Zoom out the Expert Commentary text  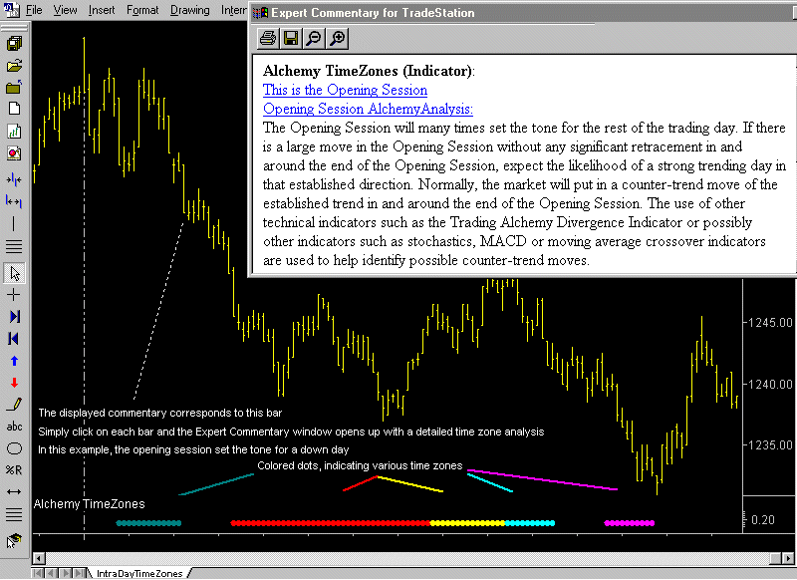pos(315,38)
